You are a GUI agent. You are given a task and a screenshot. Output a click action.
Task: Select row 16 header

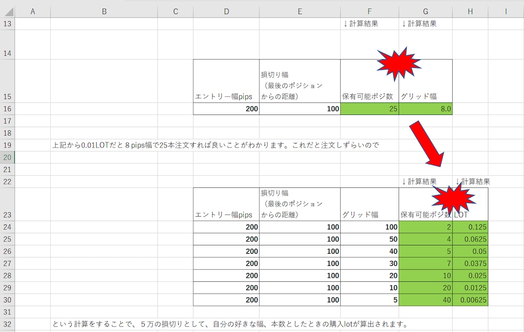(7, 109)
